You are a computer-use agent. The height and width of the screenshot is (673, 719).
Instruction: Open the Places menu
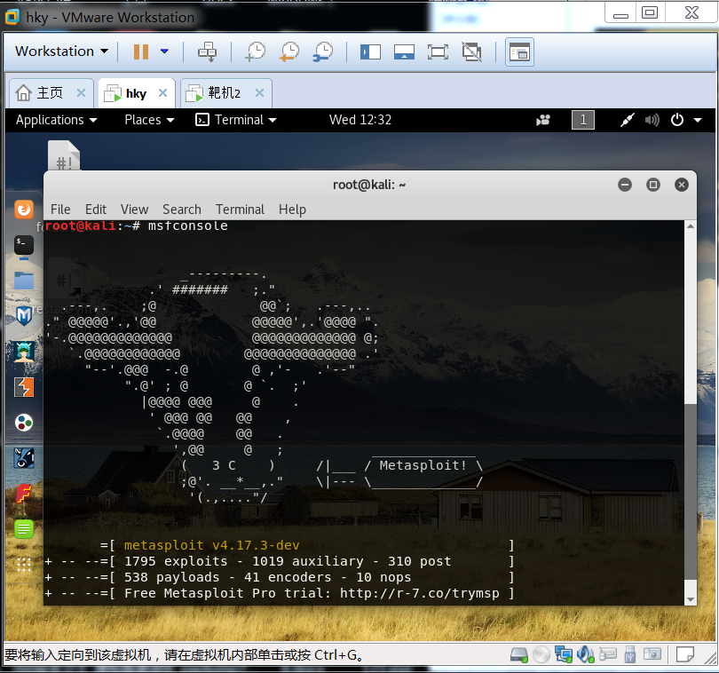(x=149, y=120)
